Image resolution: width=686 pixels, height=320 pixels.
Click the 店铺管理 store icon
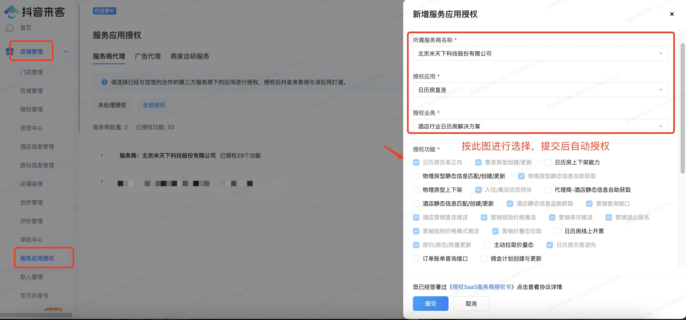(10, 51)
